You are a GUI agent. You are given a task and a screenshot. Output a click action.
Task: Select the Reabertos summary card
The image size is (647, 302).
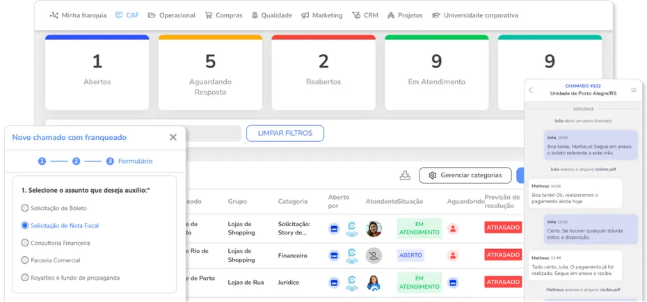coord(323,72)
